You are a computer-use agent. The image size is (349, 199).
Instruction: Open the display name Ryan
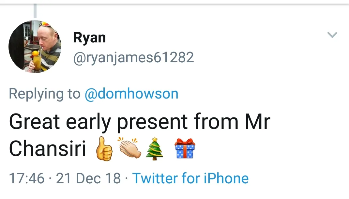click(89, 38)
